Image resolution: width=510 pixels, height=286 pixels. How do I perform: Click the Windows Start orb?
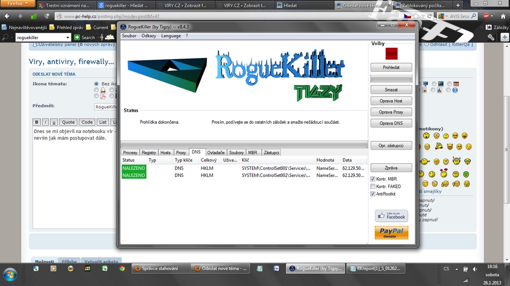pos(10,275)
